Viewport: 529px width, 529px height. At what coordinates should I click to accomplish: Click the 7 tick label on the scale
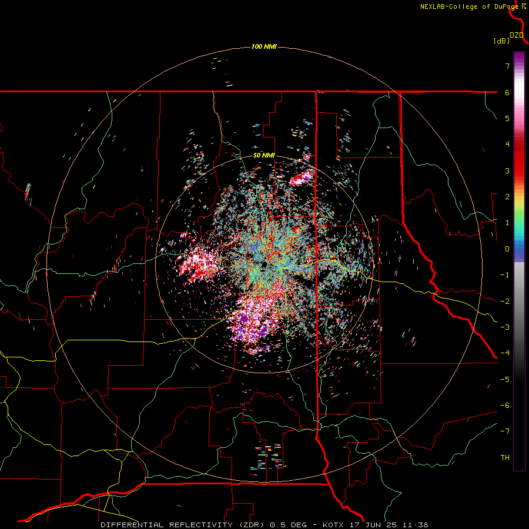(507, 66)
